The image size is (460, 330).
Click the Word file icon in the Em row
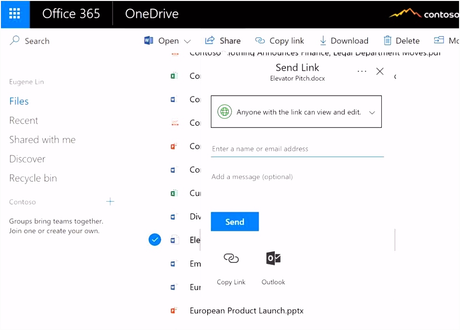[173, 263]
